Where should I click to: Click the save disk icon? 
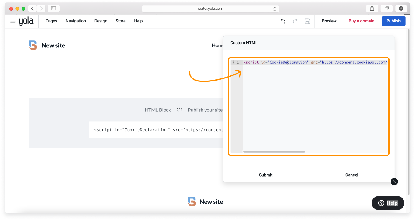click(x=307, y=21)
